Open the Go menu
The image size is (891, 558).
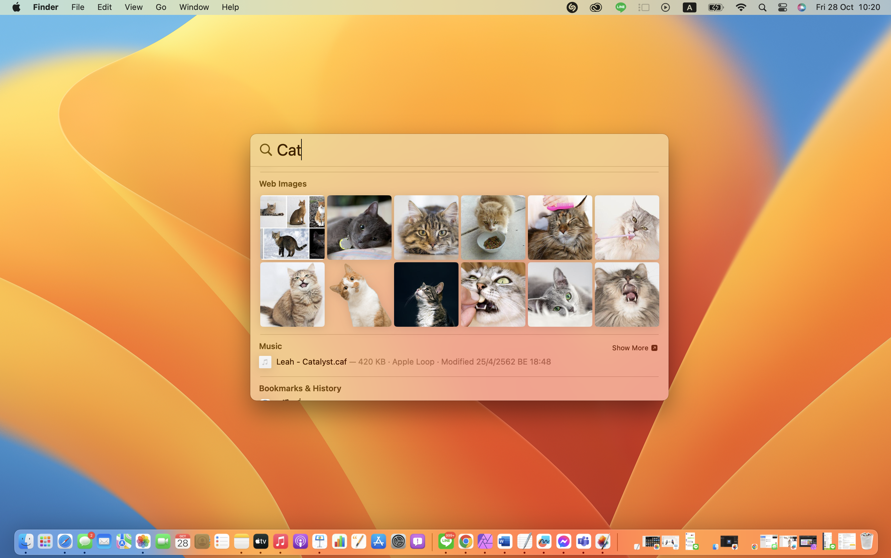160,7
